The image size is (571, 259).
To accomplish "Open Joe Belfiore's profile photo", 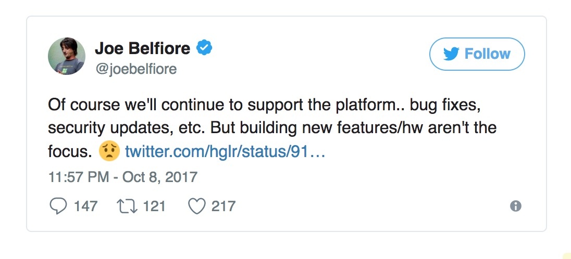I will pyautogui.click(x=66, y=56).
